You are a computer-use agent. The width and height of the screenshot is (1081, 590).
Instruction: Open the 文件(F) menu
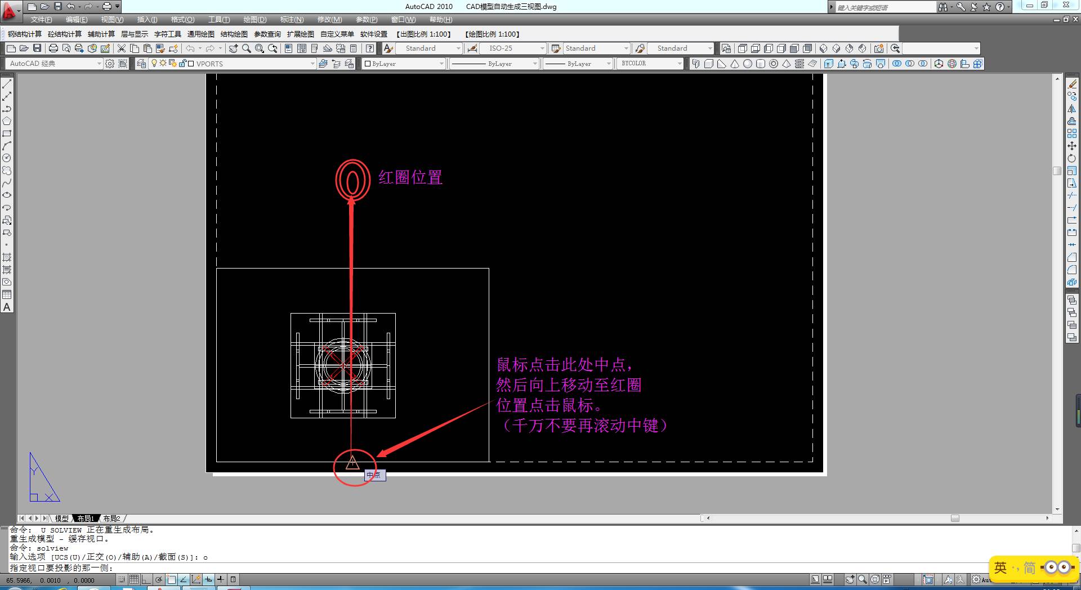click(x=41, y=20)
